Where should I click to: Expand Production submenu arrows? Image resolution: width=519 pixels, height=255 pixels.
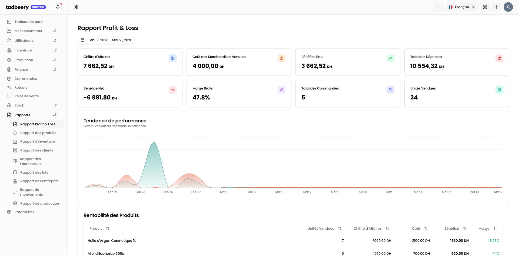point(55,60)
